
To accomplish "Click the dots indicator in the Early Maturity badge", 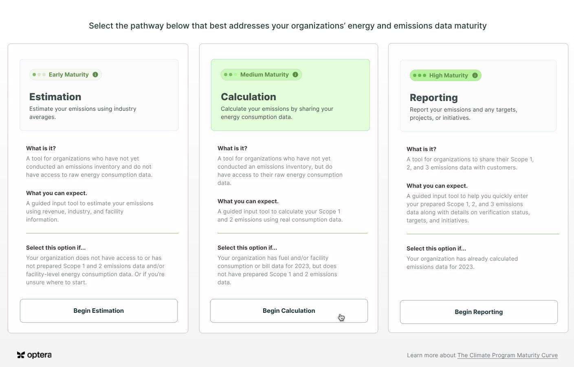I will pos(39,75).
